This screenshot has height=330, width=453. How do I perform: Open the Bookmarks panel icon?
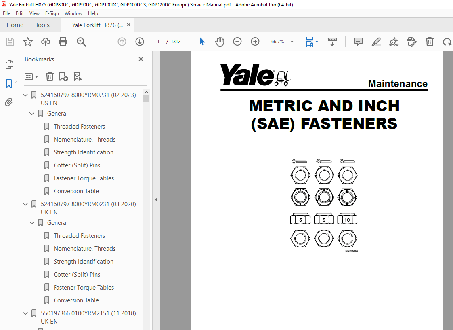click(9, 84)
